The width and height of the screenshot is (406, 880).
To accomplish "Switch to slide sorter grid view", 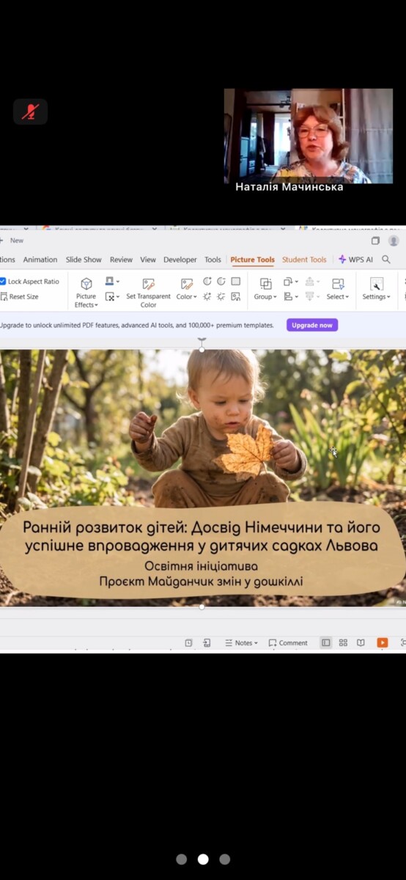I will pos(343,642).
